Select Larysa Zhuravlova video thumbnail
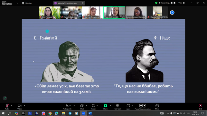Image resolution: width=207 pixels, height=116 pixels. [93, 13]
